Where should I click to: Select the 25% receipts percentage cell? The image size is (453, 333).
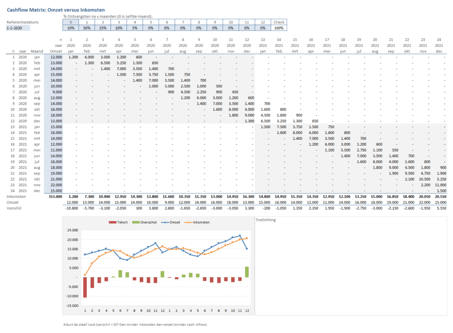(x=103, y=28)
